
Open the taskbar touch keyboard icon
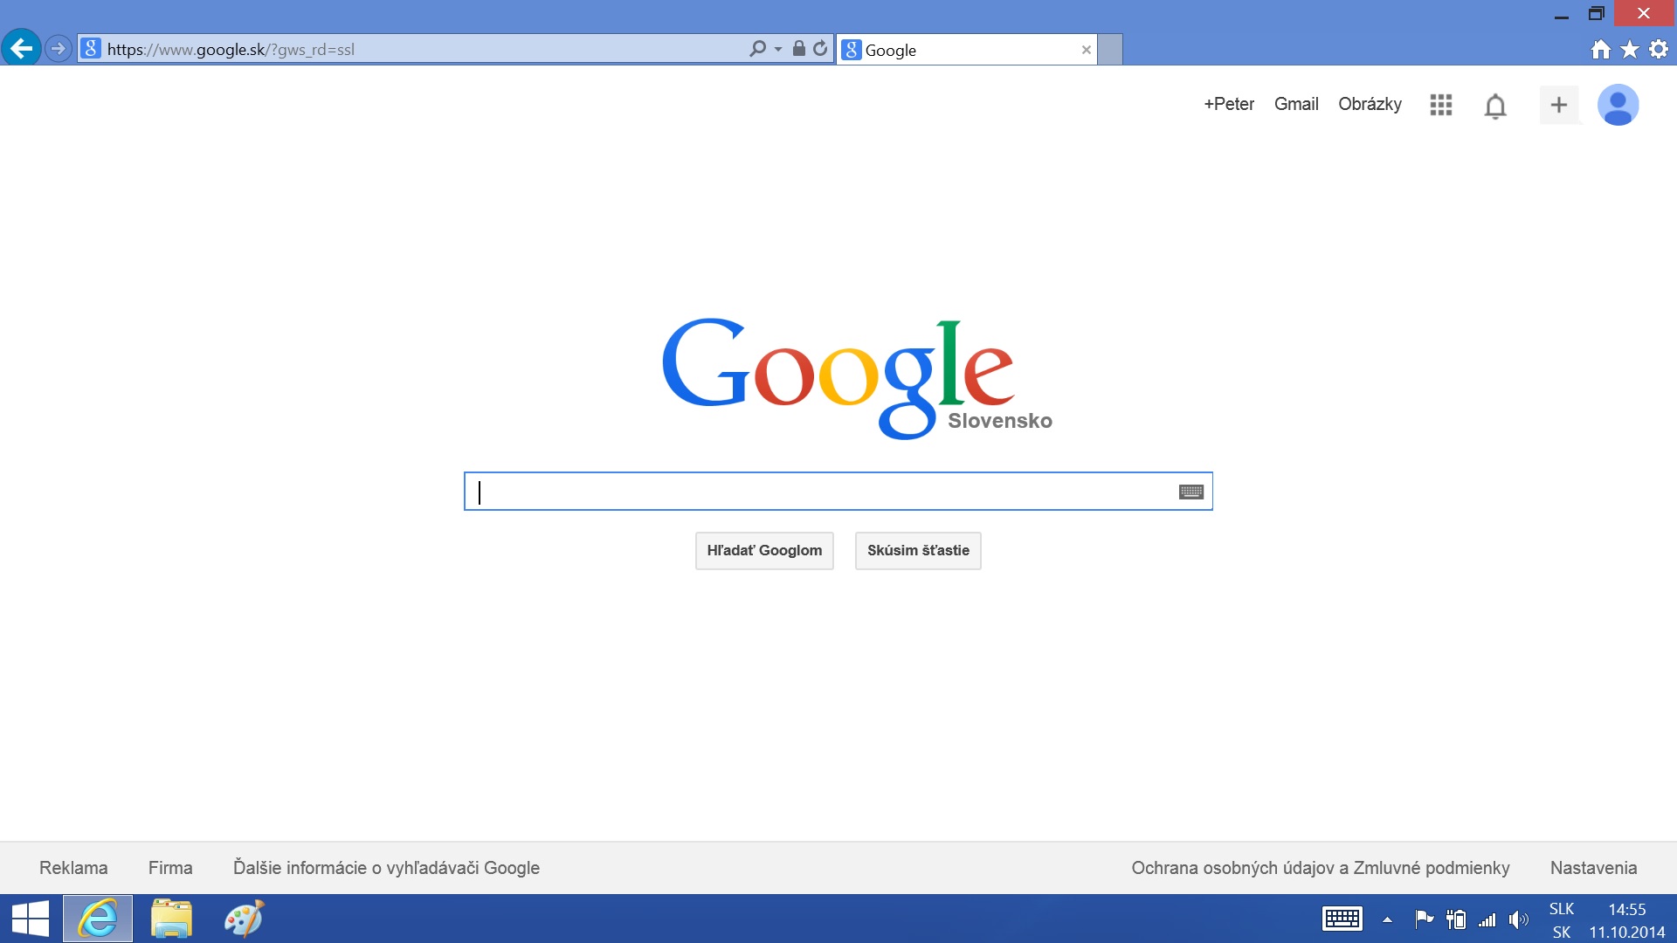1342,919
